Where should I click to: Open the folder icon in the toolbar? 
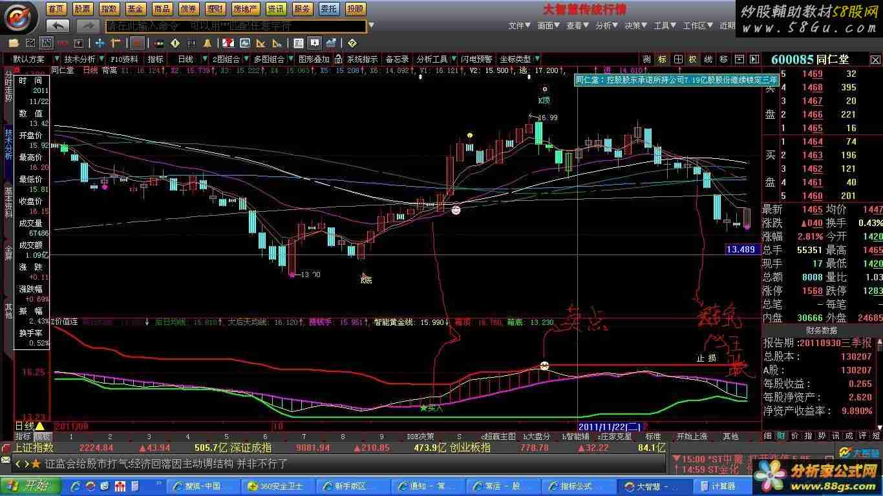(14, 43)
